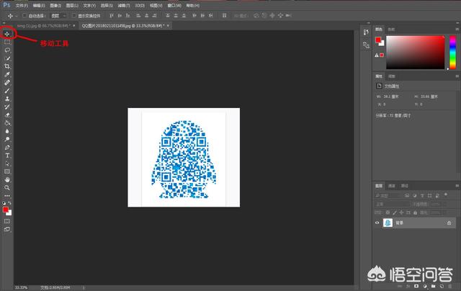
Task: Open Layers panel flyout menu
Action: (457, 186)
